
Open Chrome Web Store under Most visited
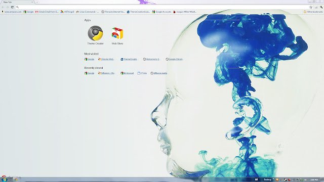pyautogui.click(x=106, y=59)
